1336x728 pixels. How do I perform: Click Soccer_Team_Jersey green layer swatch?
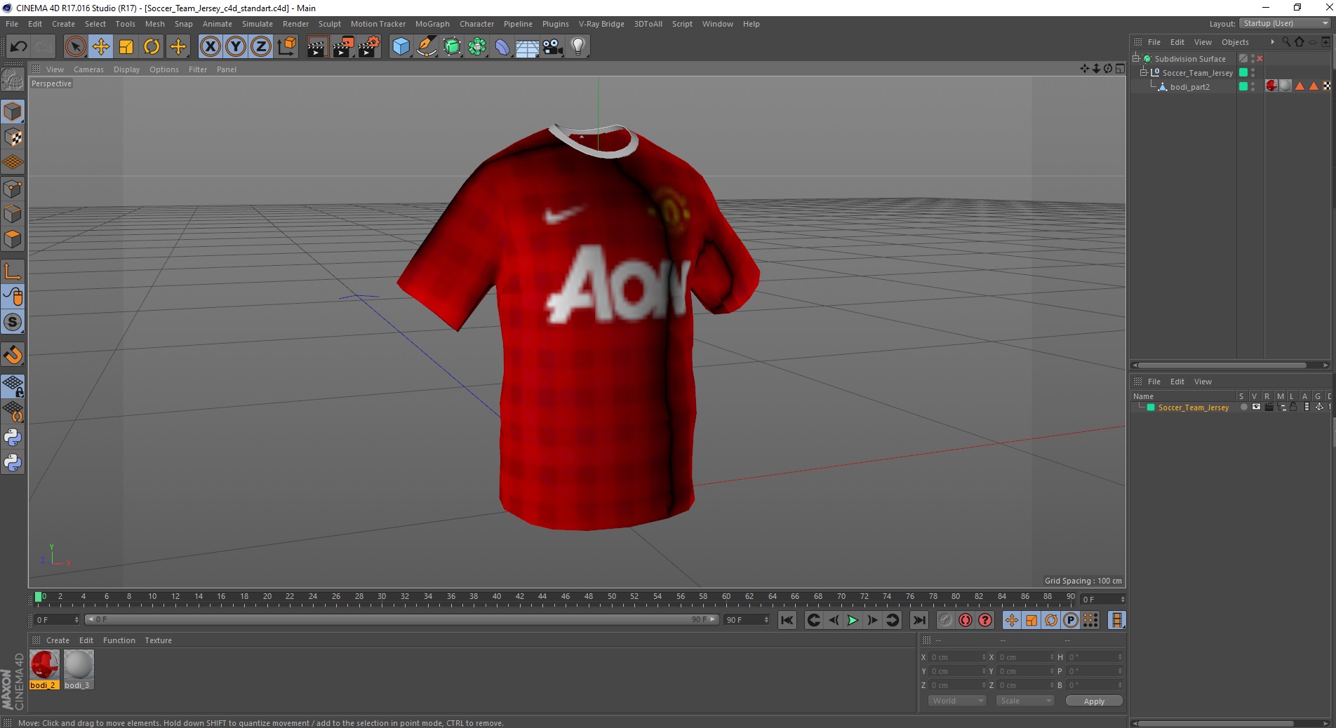(x=1243, y=72)
